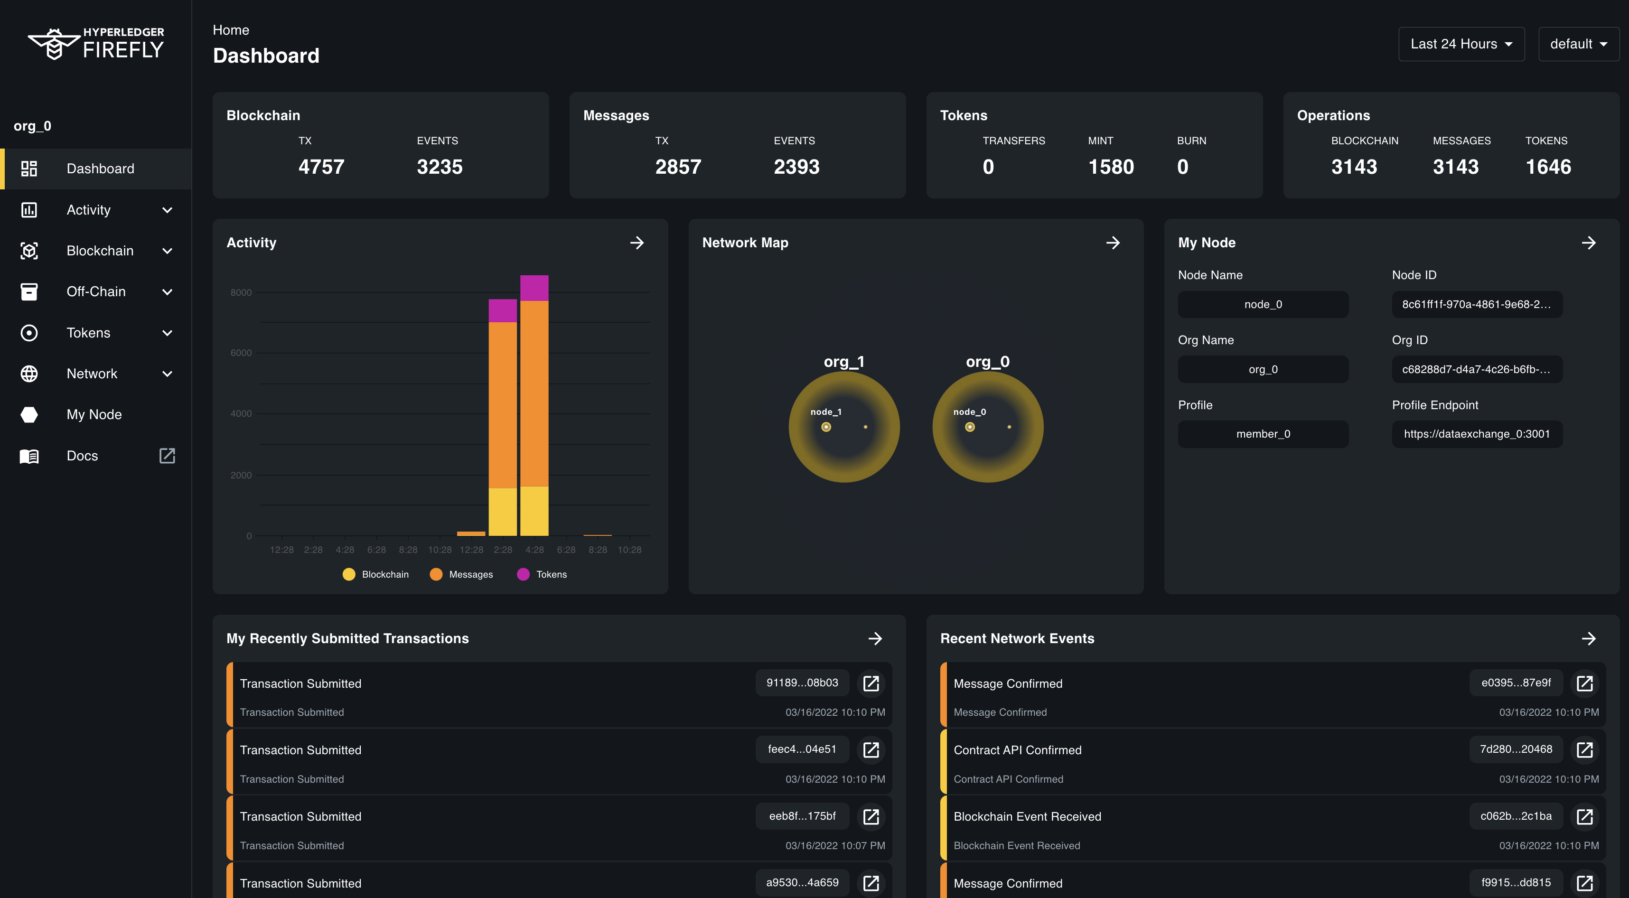Screen dimensions: 1629x898
Task: View all Recent Network Events via arrow button
Action: pyautogui.click(x=1589, y=639)
